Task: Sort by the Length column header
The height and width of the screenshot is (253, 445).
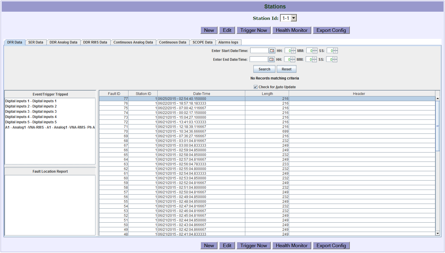Action: (267, 93)
